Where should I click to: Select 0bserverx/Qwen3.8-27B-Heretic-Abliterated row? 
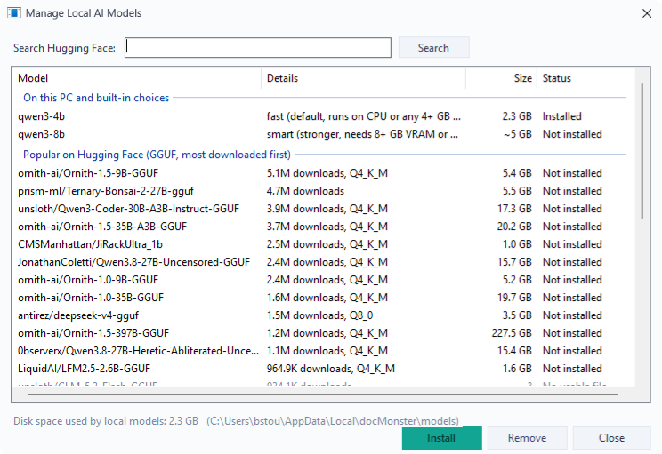pyautogui.click(x=323, y=351)
